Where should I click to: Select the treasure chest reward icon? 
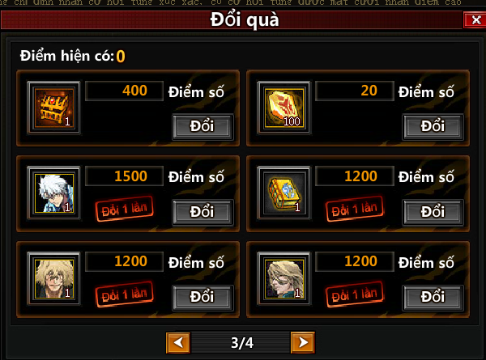54,108
